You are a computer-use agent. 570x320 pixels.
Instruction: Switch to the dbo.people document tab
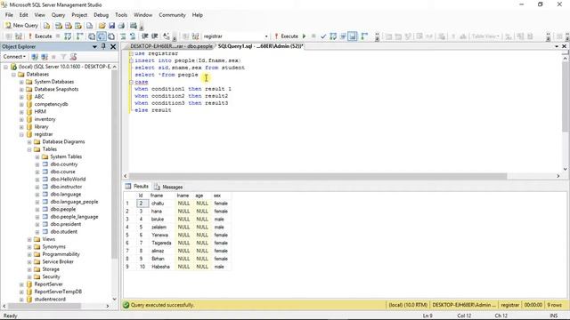click(171, 46)
